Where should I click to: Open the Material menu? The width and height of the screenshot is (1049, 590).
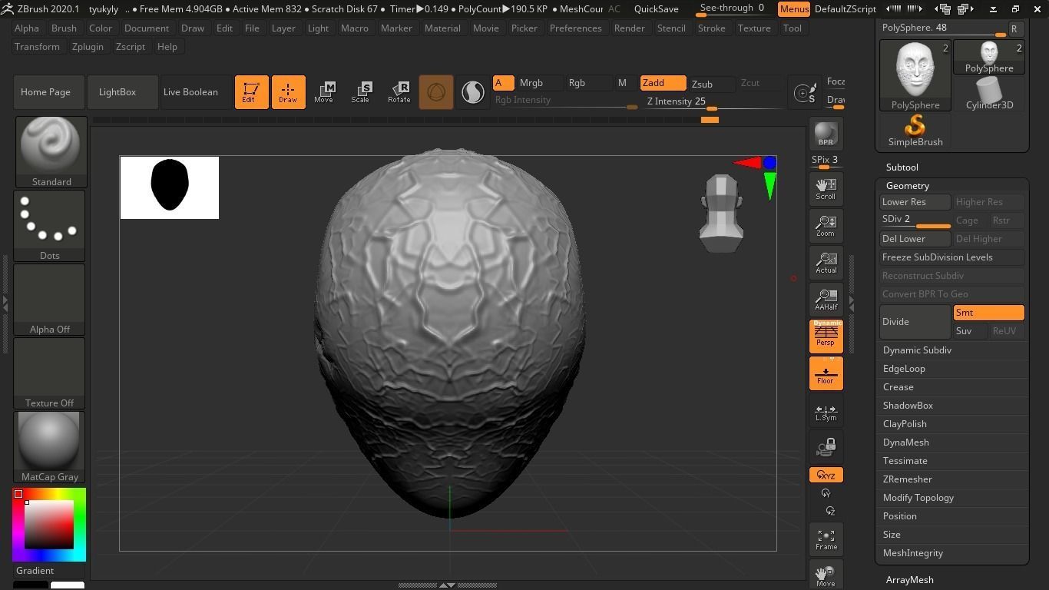pyautogui.click(x=442, y=28)
